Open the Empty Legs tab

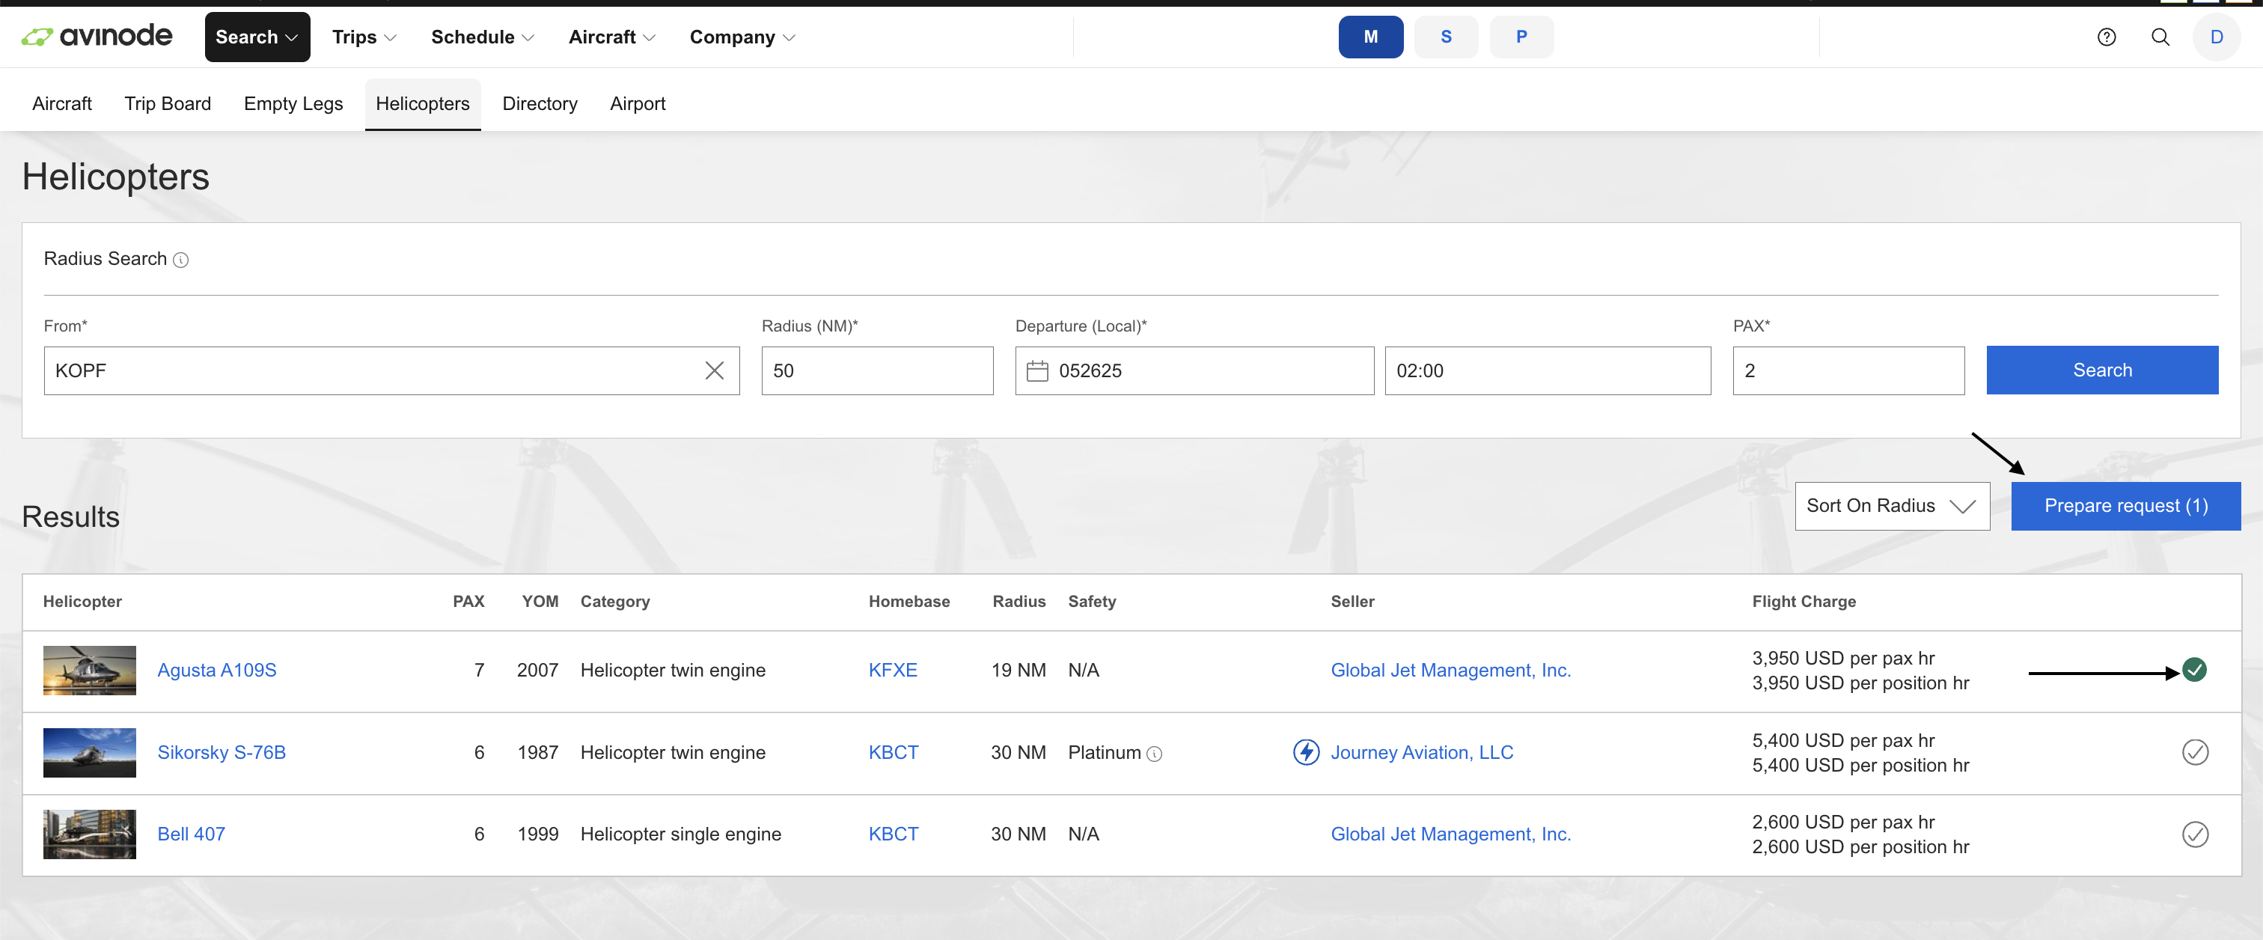pos(293,104)
